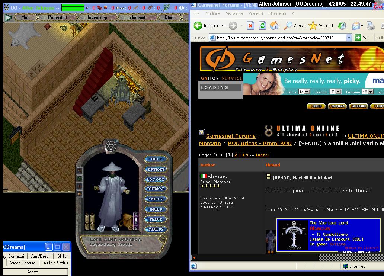The image size is (384, 276).
Task: Switch to the Skills tab in UODreams panel
Action: tap(62, 256)
